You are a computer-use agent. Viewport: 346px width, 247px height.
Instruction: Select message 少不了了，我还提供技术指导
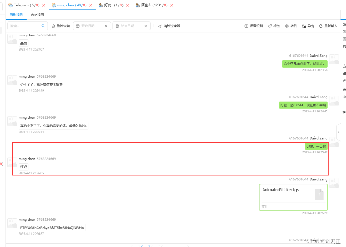click(42, 85)
